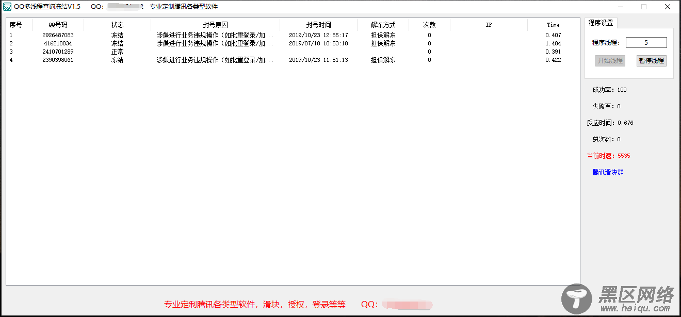
Task: Click ban reason for QQ 2390398061
Action: pyautogui.click(x=215, y=60)
